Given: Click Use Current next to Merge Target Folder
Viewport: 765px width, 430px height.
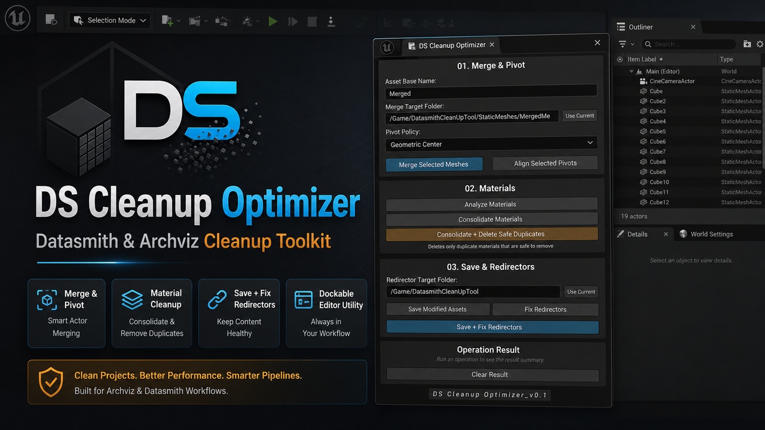Looking at the screenshot, I should coord(580,116).
